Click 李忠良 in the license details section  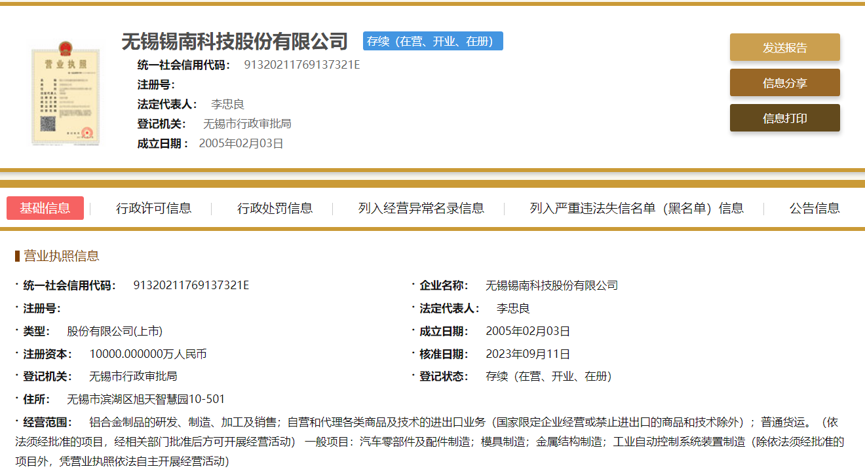click(x=513, y=308)
